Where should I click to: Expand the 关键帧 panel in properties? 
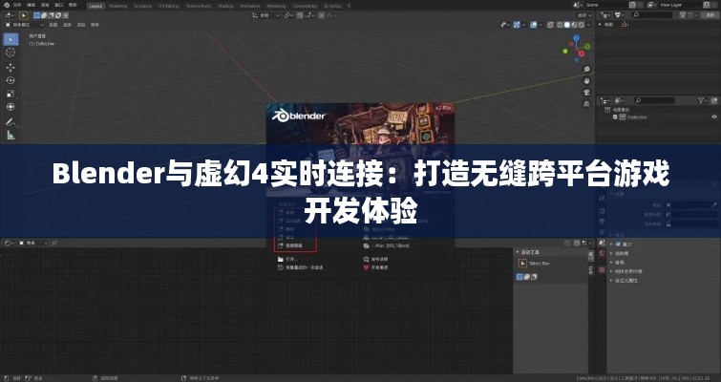pyautogui.click(x=619, y=253)
